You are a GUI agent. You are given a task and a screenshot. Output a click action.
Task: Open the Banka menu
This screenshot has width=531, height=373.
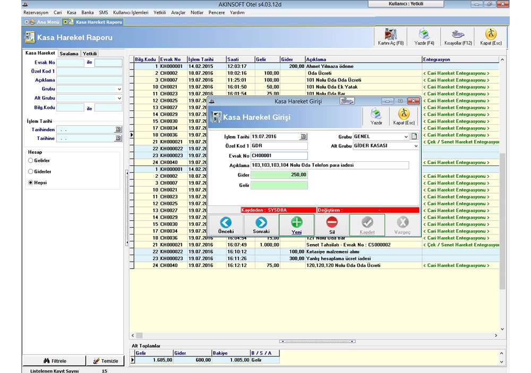click(88, 13)
